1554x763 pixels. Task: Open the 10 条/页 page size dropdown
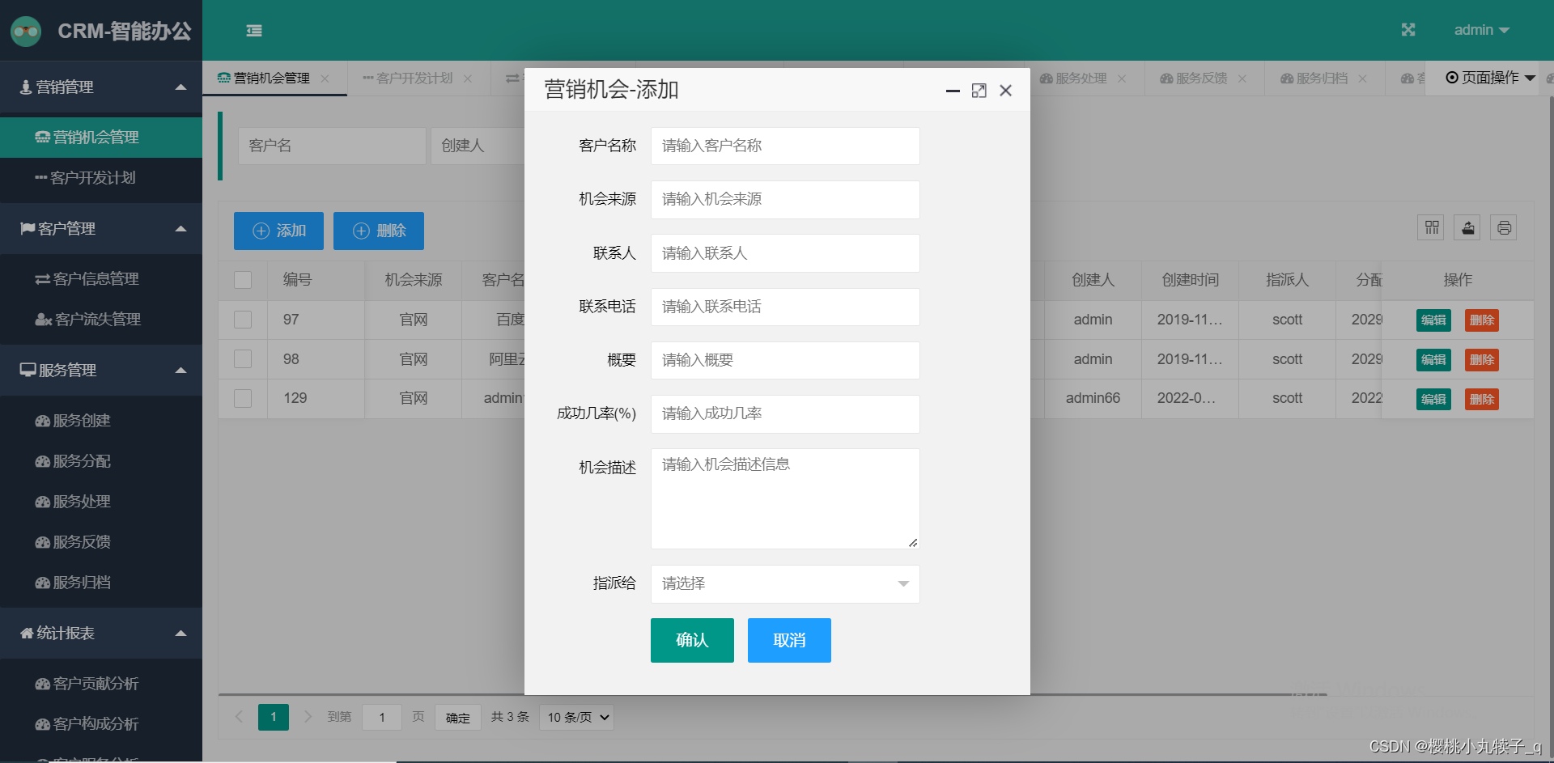(x=575, y=717)
